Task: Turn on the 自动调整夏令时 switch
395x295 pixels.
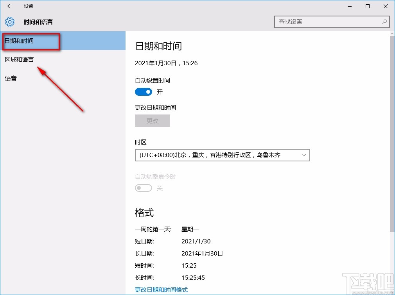Action: [x=144, y=188]
